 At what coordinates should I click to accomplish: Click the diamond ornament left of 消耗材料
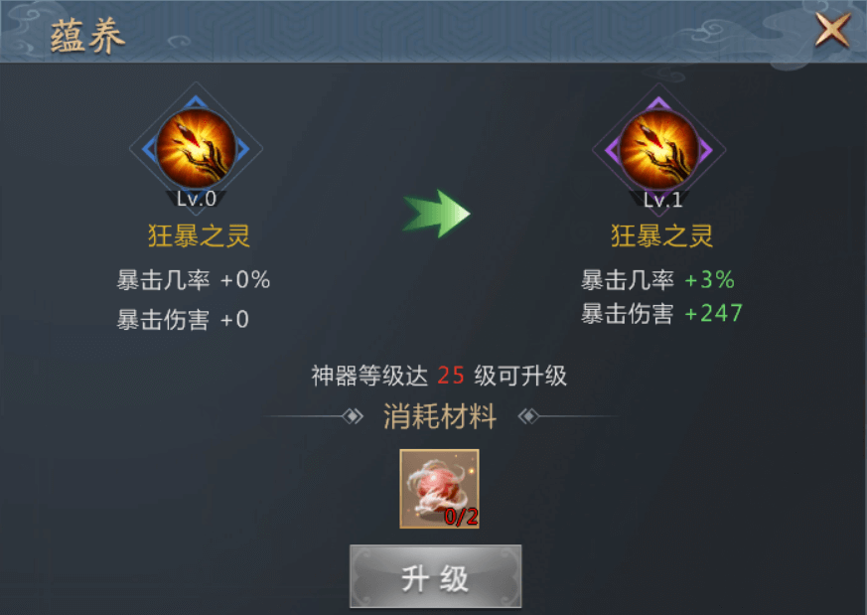coord(353,416)
